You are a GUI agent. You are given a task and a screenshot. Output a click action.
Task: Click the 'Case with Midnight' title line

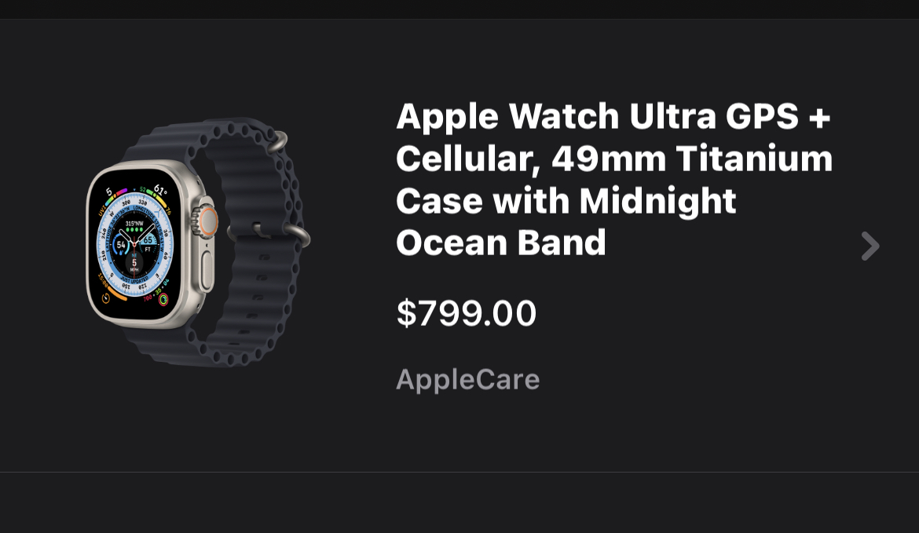point(566,201)
